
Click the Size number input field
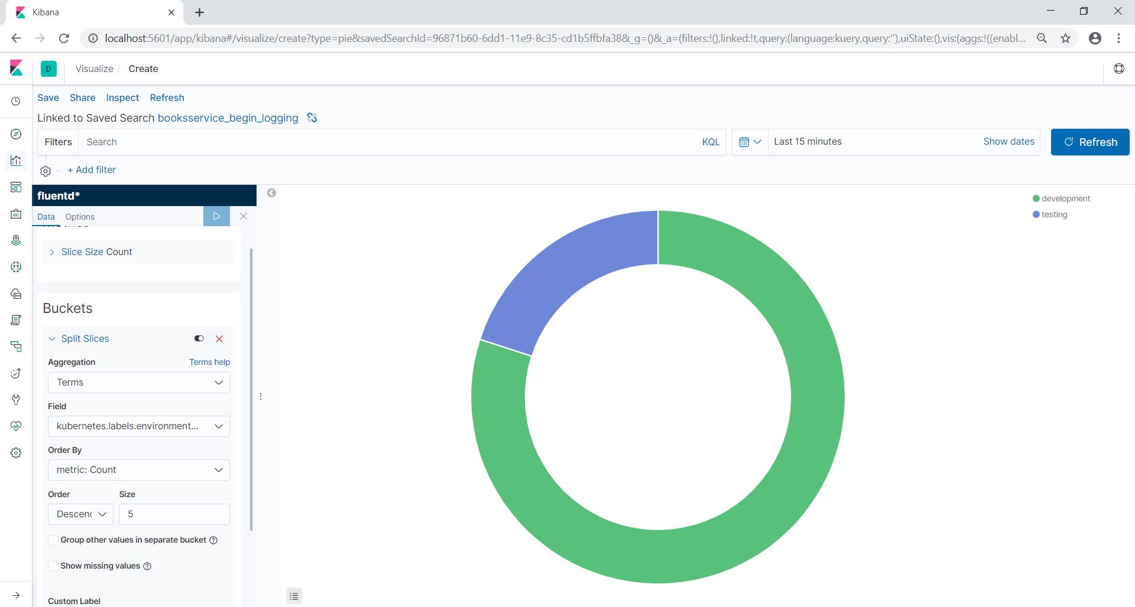174,514
